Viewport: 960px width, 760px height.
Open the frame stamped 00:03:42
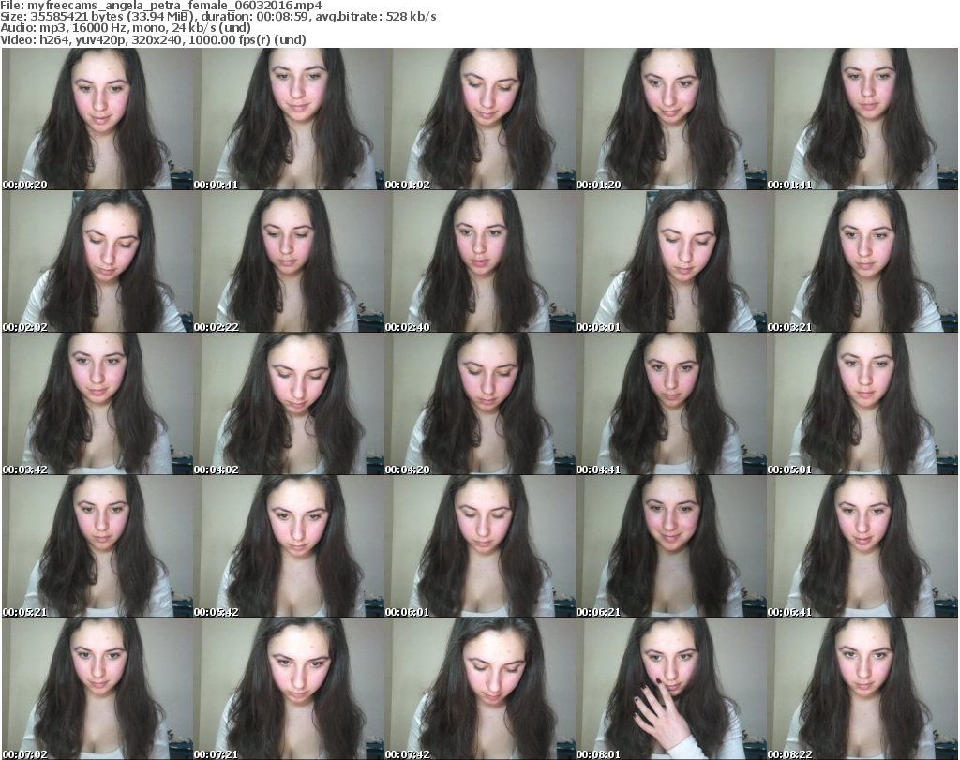pos(97,404)
